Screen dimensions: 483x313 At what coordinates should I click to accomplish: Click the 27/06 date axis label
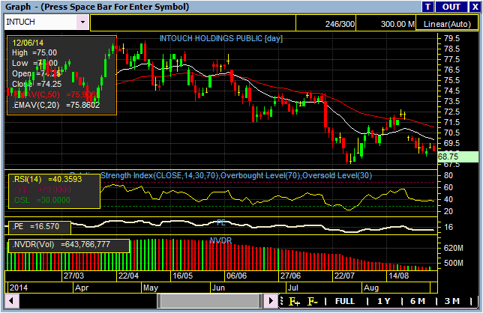[x=290, y=276]
